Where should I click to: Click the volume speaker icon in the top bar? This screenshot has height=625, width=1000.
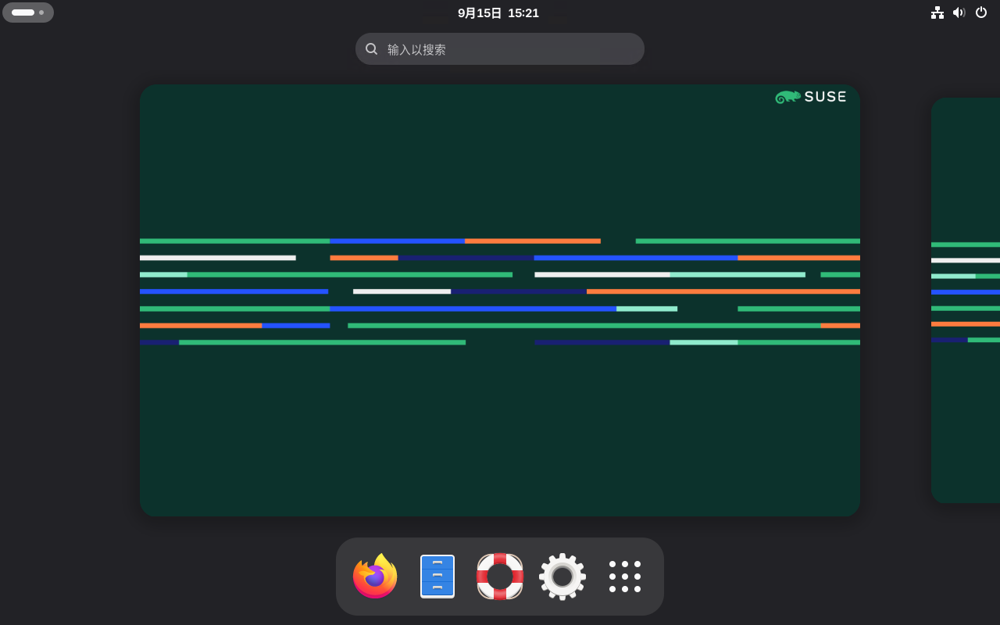959,12
